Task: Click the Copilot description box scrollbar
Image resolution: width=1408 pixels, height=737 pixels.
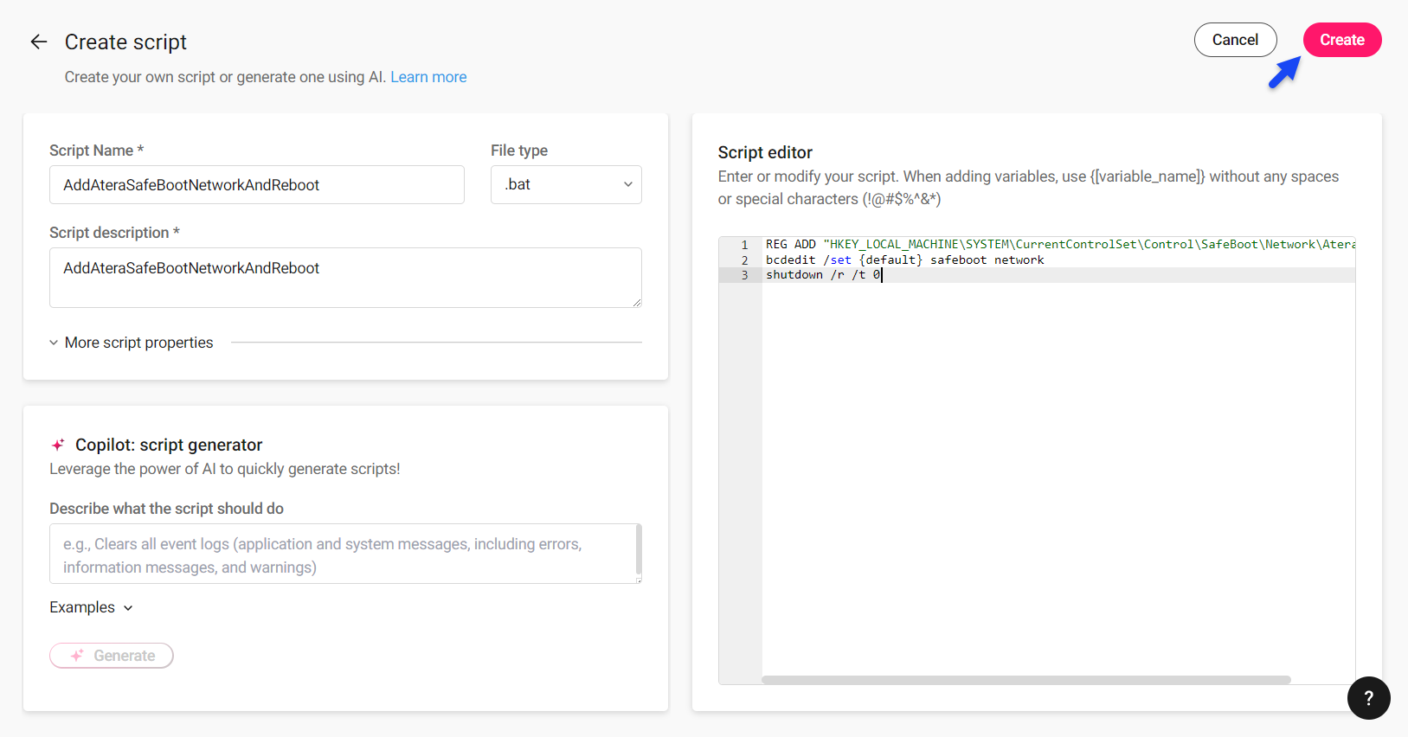Action: click(x=639, y=550)
